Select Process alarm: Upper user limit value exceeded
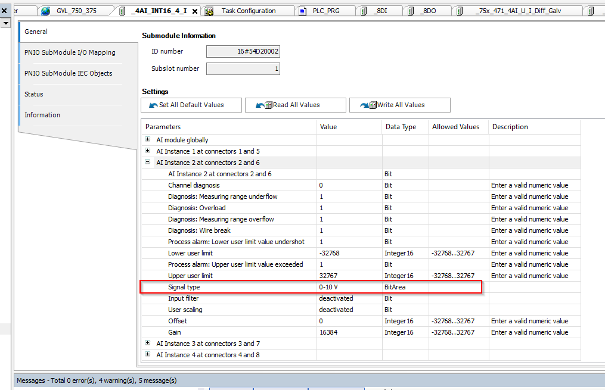This screenshot has width=605, height=390. click(x=235, y=264)
